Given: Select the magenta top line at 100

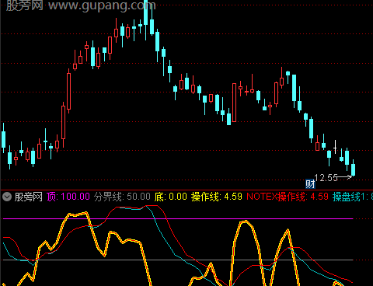Looking at the screenshot, I should (x=178, y=219).
